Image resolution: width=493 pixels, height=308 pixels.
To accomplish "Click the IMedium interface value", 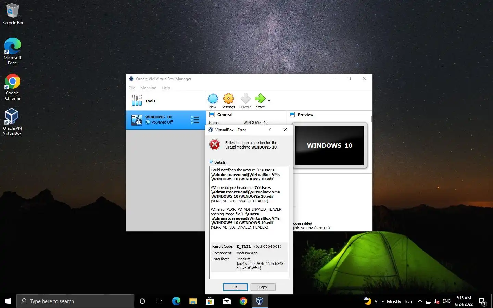I will tap(261, 264).
